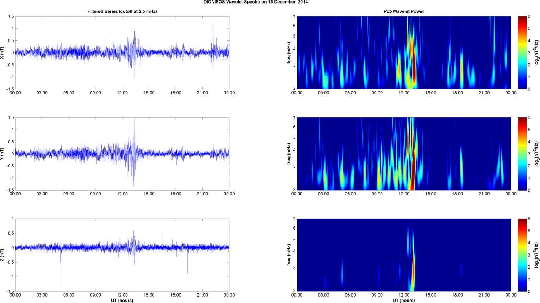Click "freq (mHz)" label of the X-row spectrogram
Screen dimensions: 540x303
tap(289, 53)
